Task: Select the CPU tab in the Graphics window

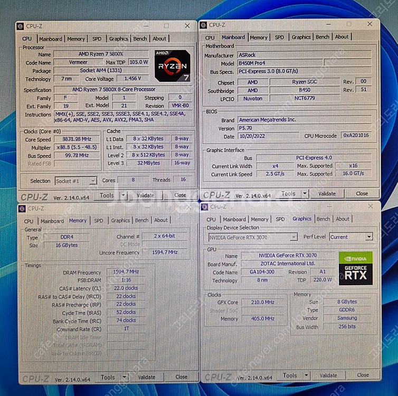Action: pyautogui.click(x=211, y=220)
